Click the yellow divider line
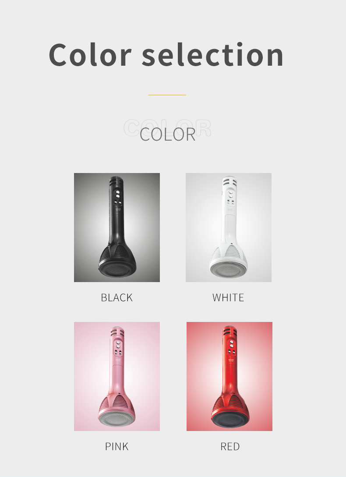 pos(167,95)
